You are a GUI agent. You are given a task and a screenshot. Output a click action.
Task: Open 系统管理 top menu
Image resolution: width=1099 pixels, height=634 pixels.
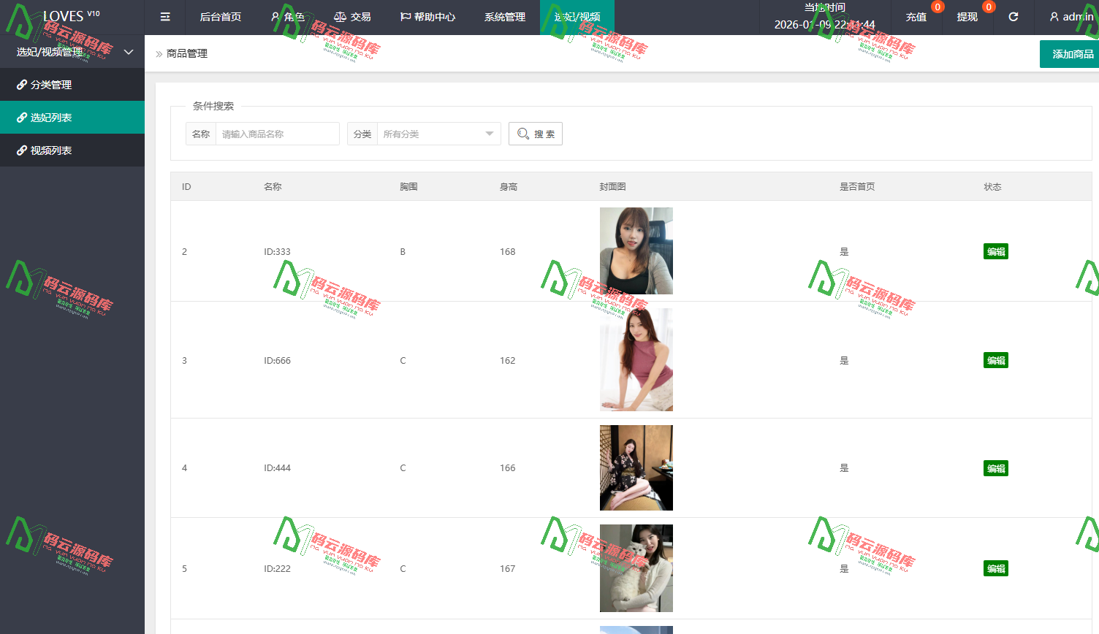505,17
